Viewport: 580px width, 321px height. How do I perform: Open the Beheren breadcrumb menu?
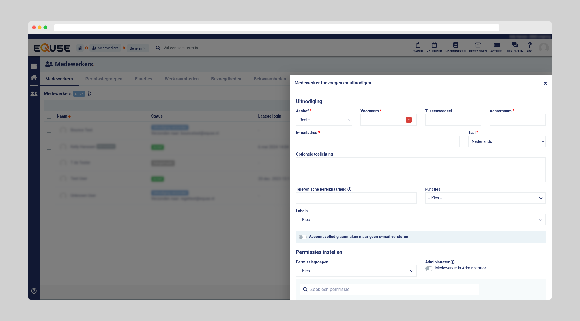[x=138, y=48]
